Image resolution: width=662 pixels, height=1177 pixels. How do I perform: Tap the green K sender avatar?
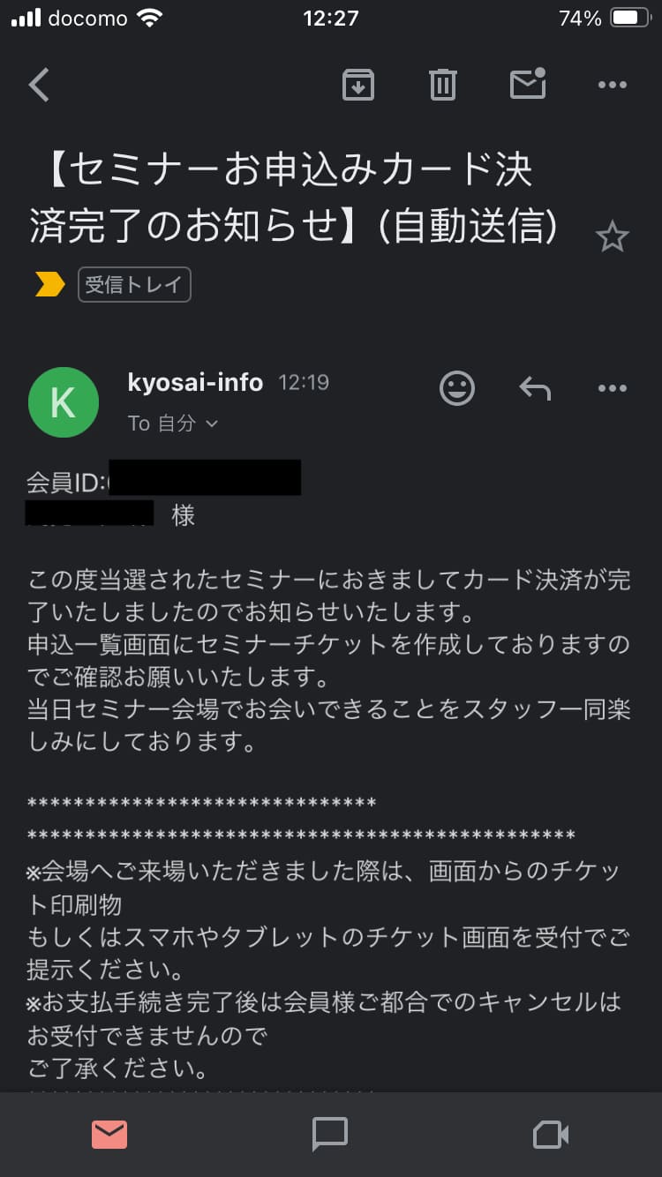(64, 402)
